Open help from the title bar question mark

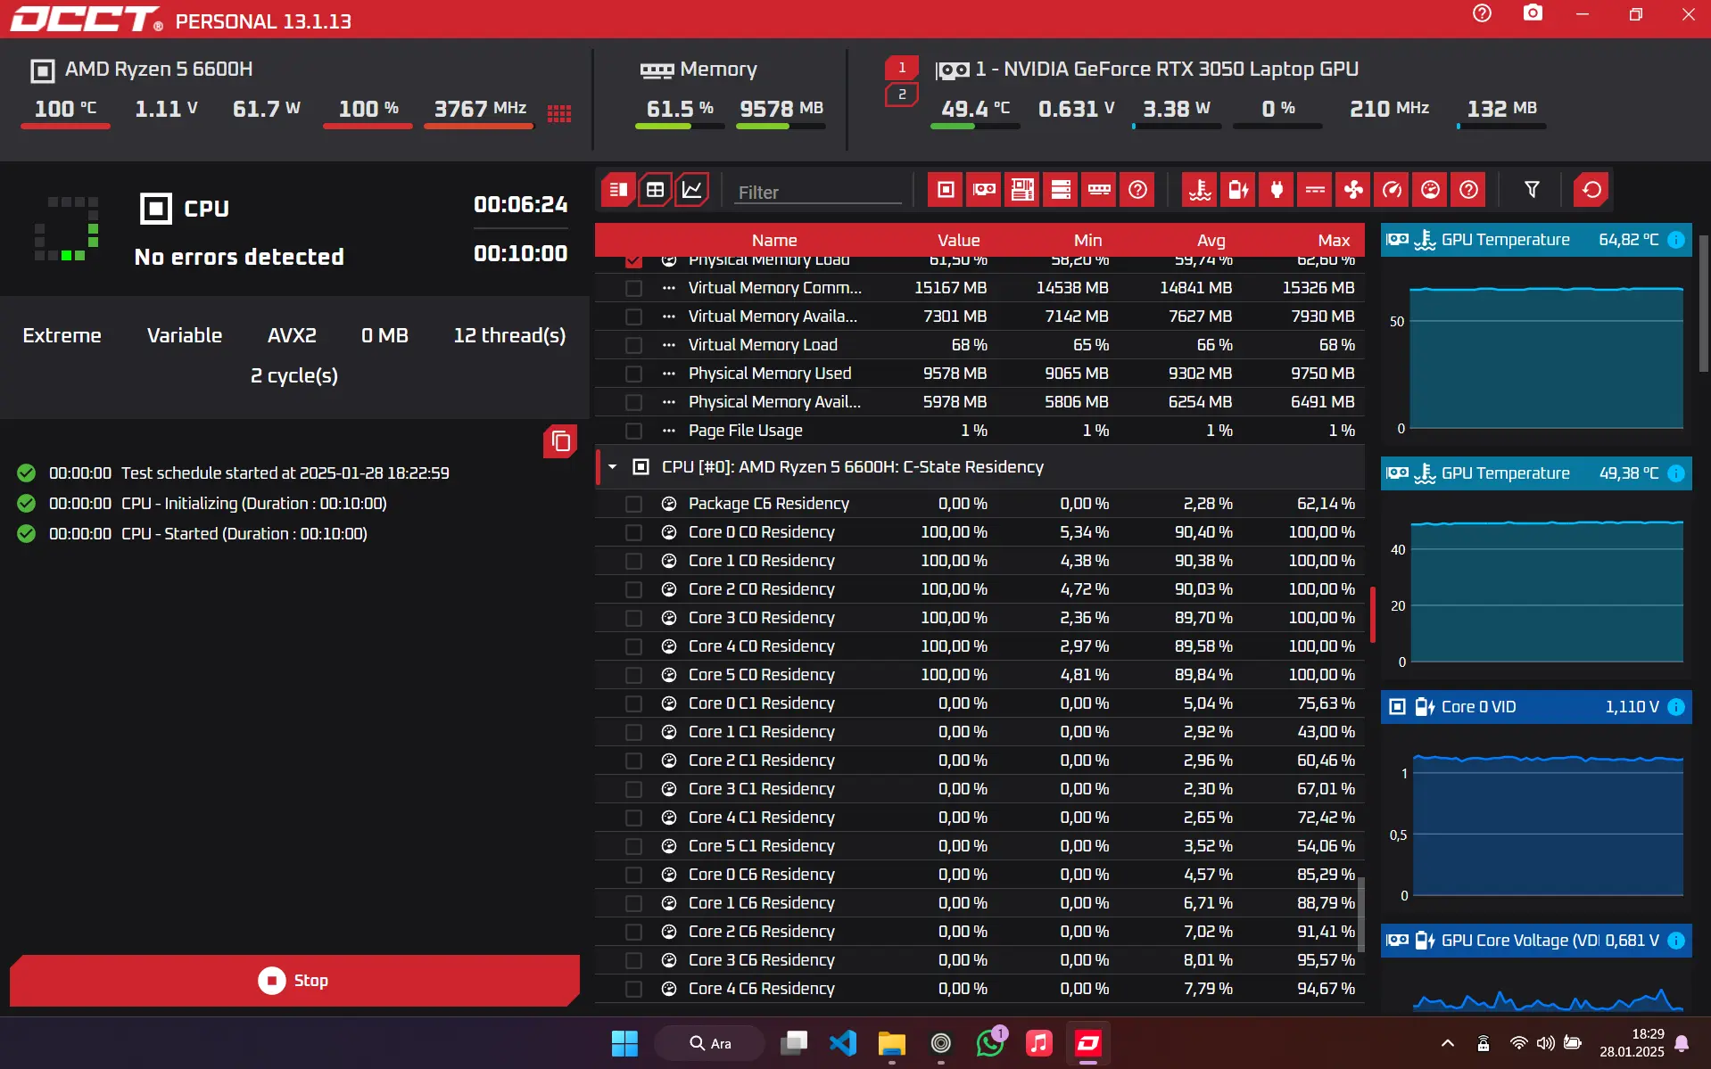[x=1482, y=13]
